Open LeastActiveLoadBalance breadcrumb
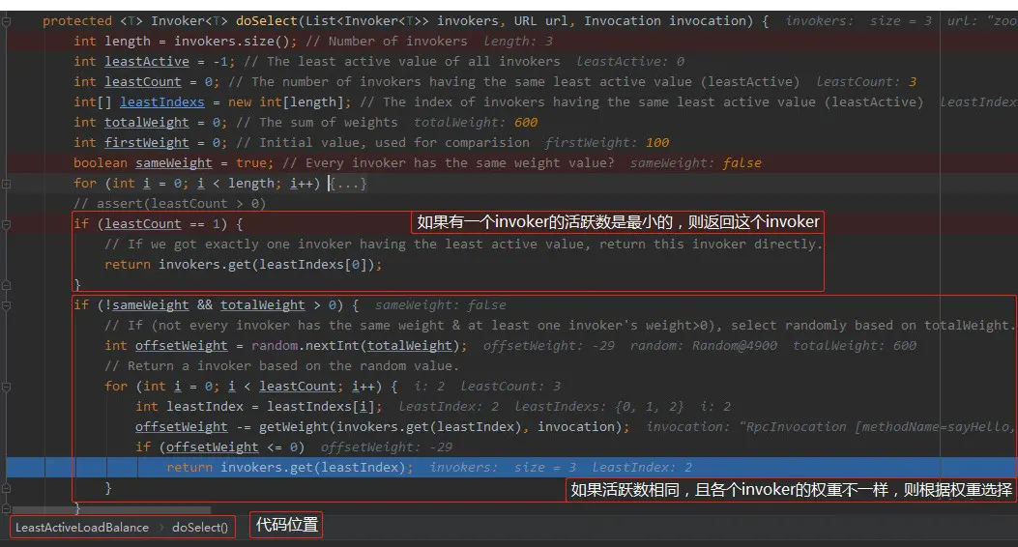1018x547 pixels. tap(82, 528)
